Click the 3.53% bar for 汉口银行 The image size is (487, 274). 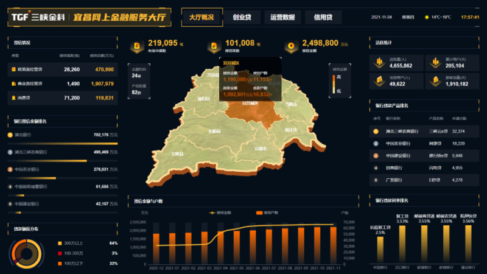[402, 244]
